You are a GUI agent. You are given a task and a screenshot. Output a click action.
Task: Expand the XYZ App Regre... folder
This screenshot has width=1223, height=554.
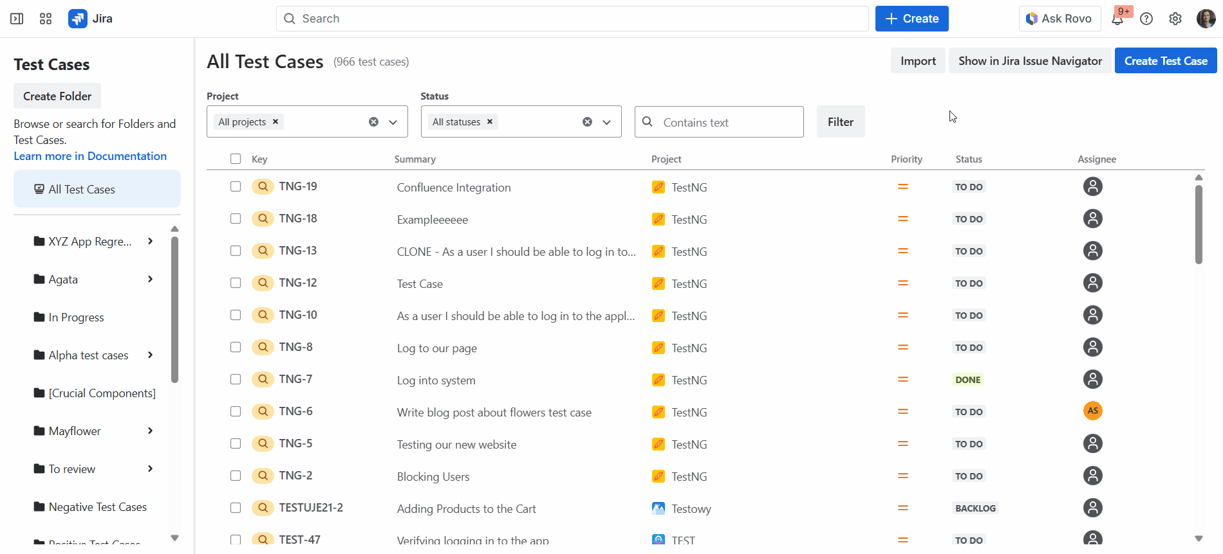pos(150,241)
